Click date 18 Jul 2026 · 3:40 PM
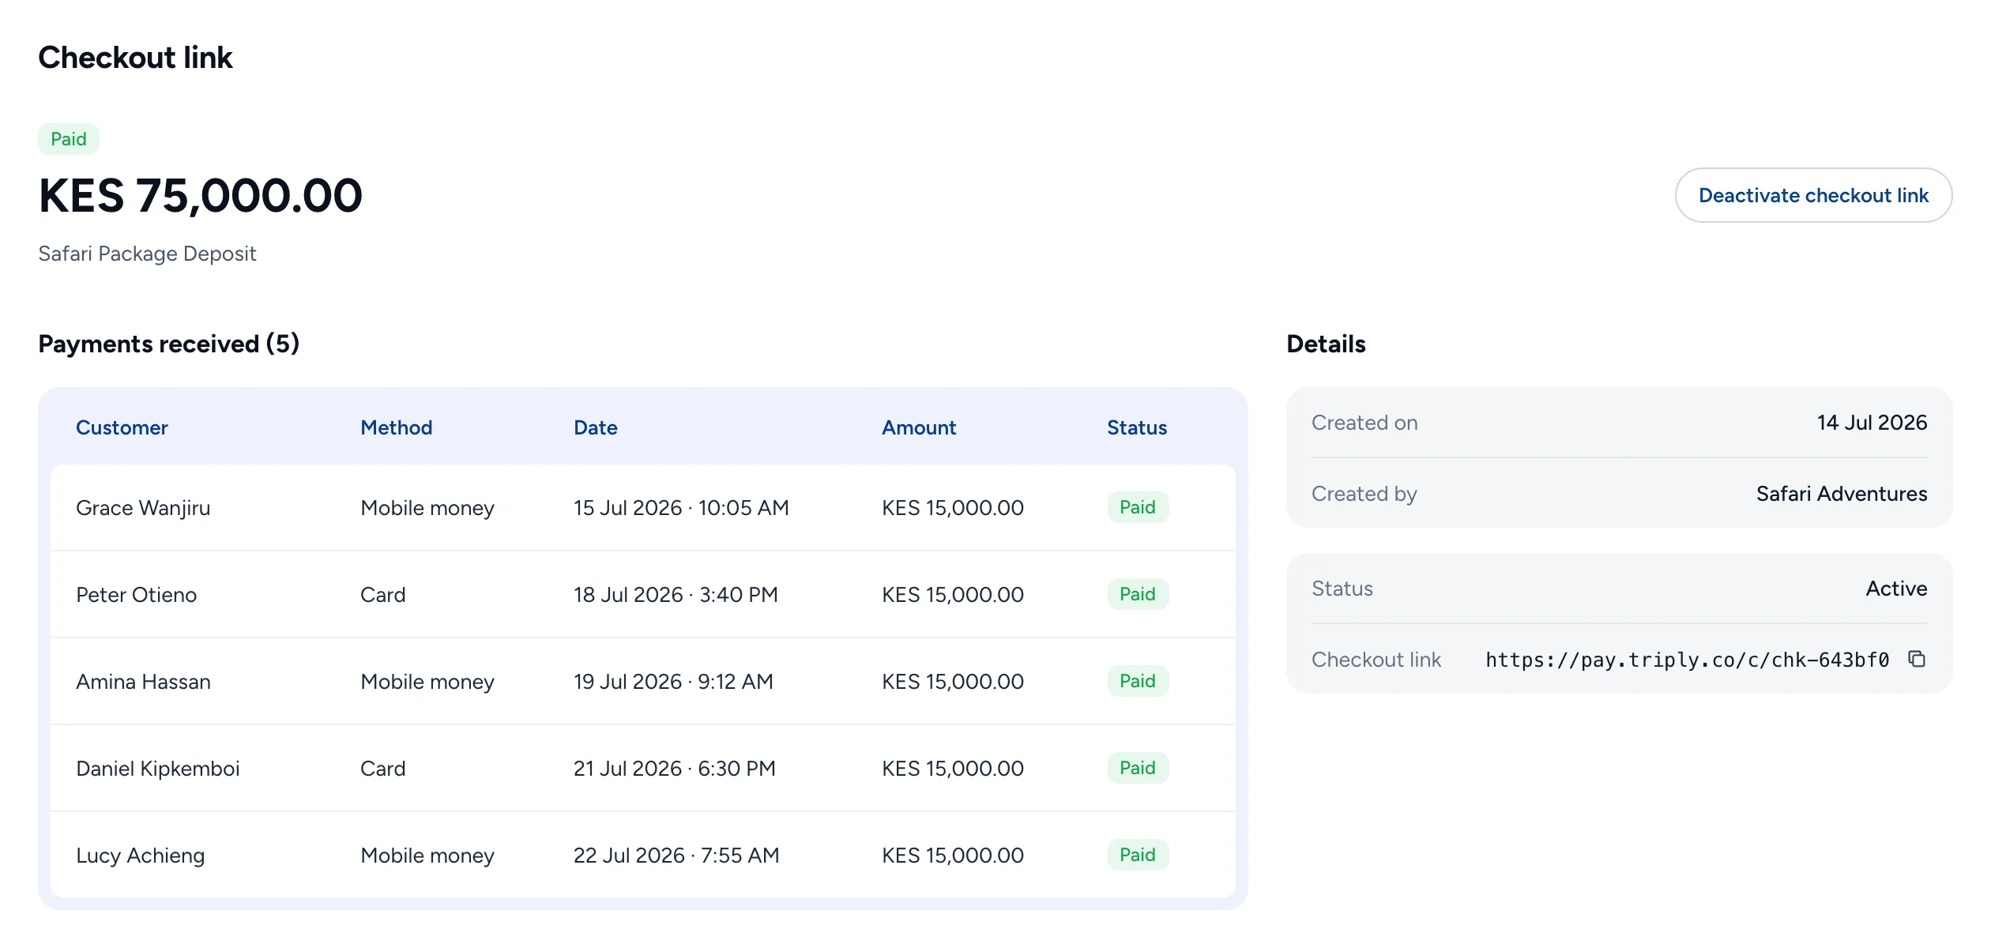The image size is (1991, 929). 676,595
